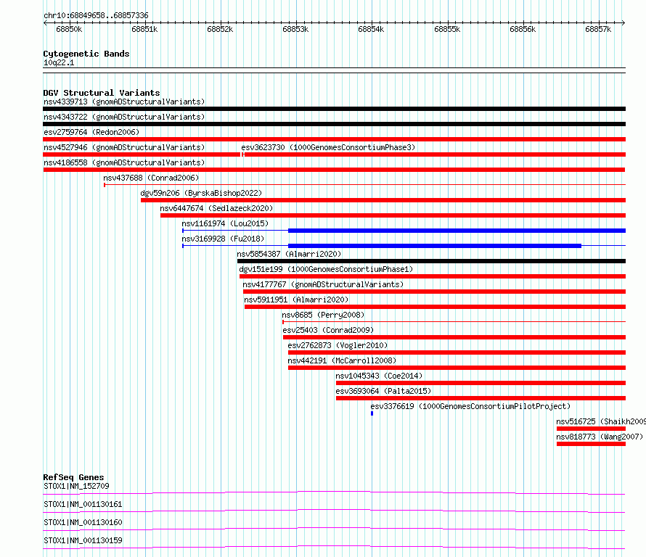Select esv2762873 (Vogler2010) label
Viewport: 646px width, 557px height.
pyautogui.click(x=338, y=345)
